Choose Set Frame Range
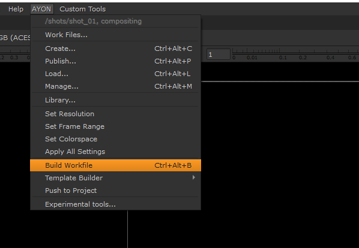Image resolution: width=359 pixels, height=248 pixels. coord(116,126)
